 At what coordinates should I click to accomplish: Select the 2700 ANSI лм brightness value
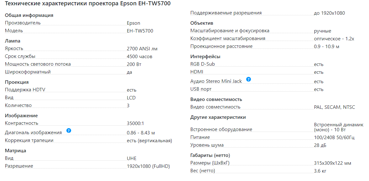click(x=142, y=49)
